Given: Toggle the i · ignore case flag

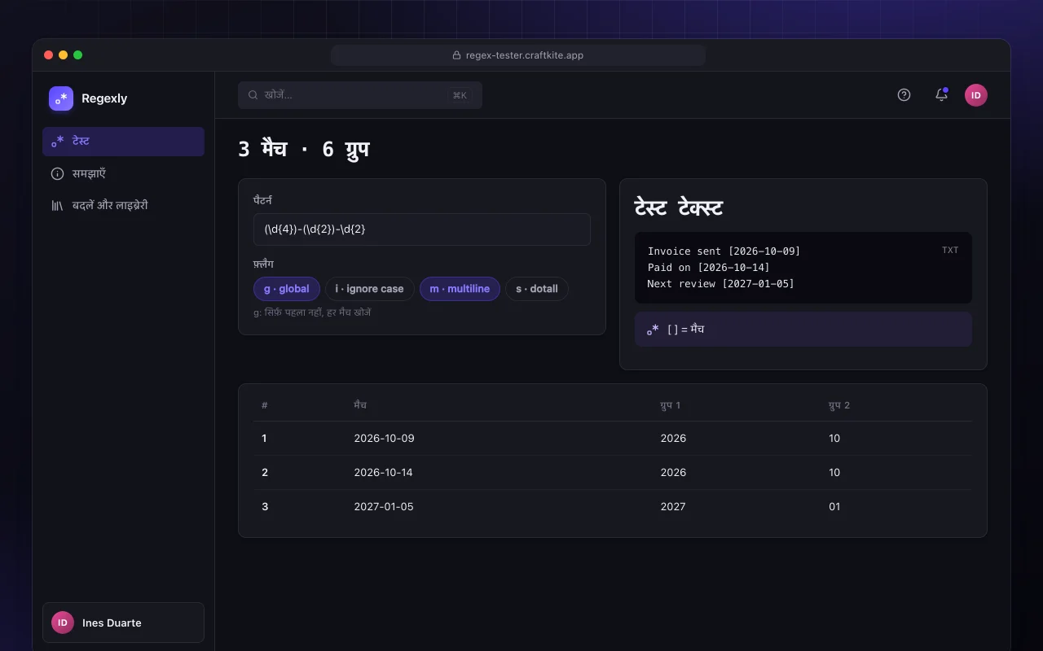Looking at the screenshot, I should click(370, 289).
